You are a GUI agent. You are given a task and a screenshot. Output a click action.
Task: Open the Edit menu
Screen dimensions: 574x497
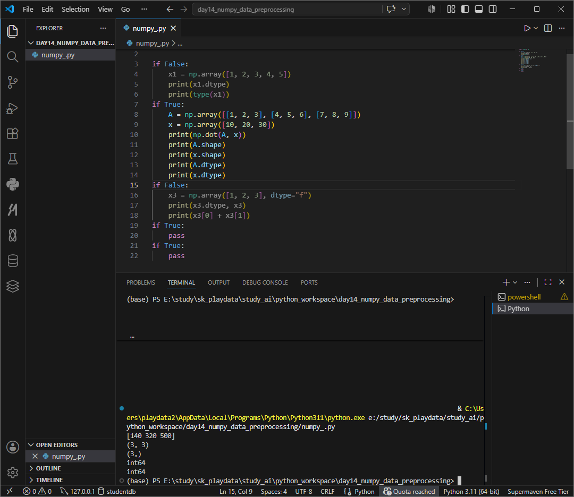pyautogui.click(x=47, y=9)
